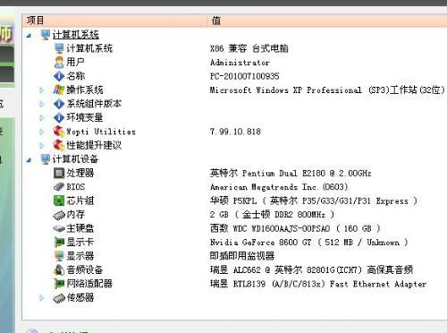Select the 名称 row label
The image size is (447, 333).
point(76,76)
